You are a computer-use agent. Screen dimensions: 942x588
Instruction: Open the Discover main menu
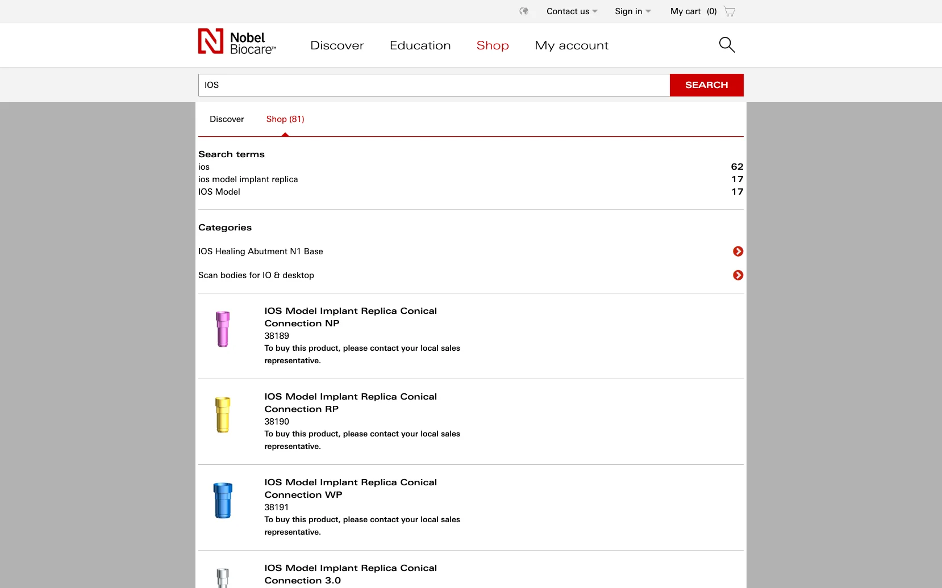tap(337, 45)
